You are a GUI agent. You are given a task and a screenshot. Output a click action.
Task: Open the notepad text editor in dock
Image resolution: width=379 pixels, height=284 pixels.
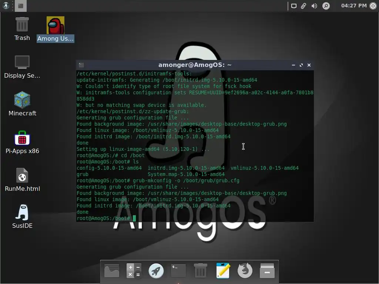pyautogui.click(x=223, y=271)
